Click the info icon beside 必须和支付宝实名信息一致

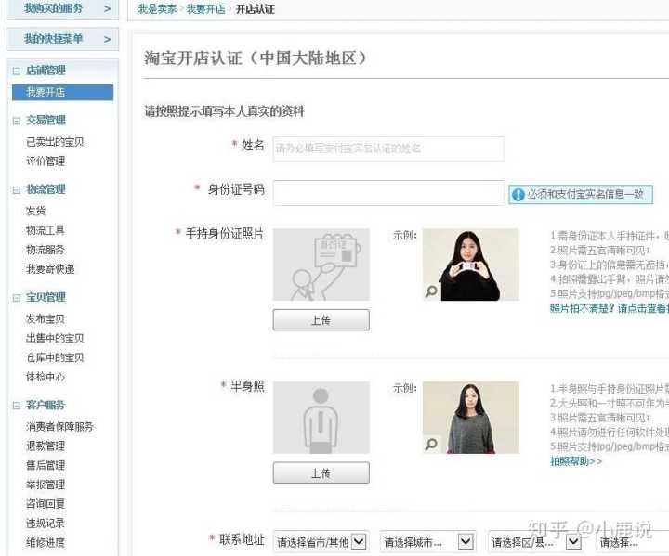coord(518,195)
